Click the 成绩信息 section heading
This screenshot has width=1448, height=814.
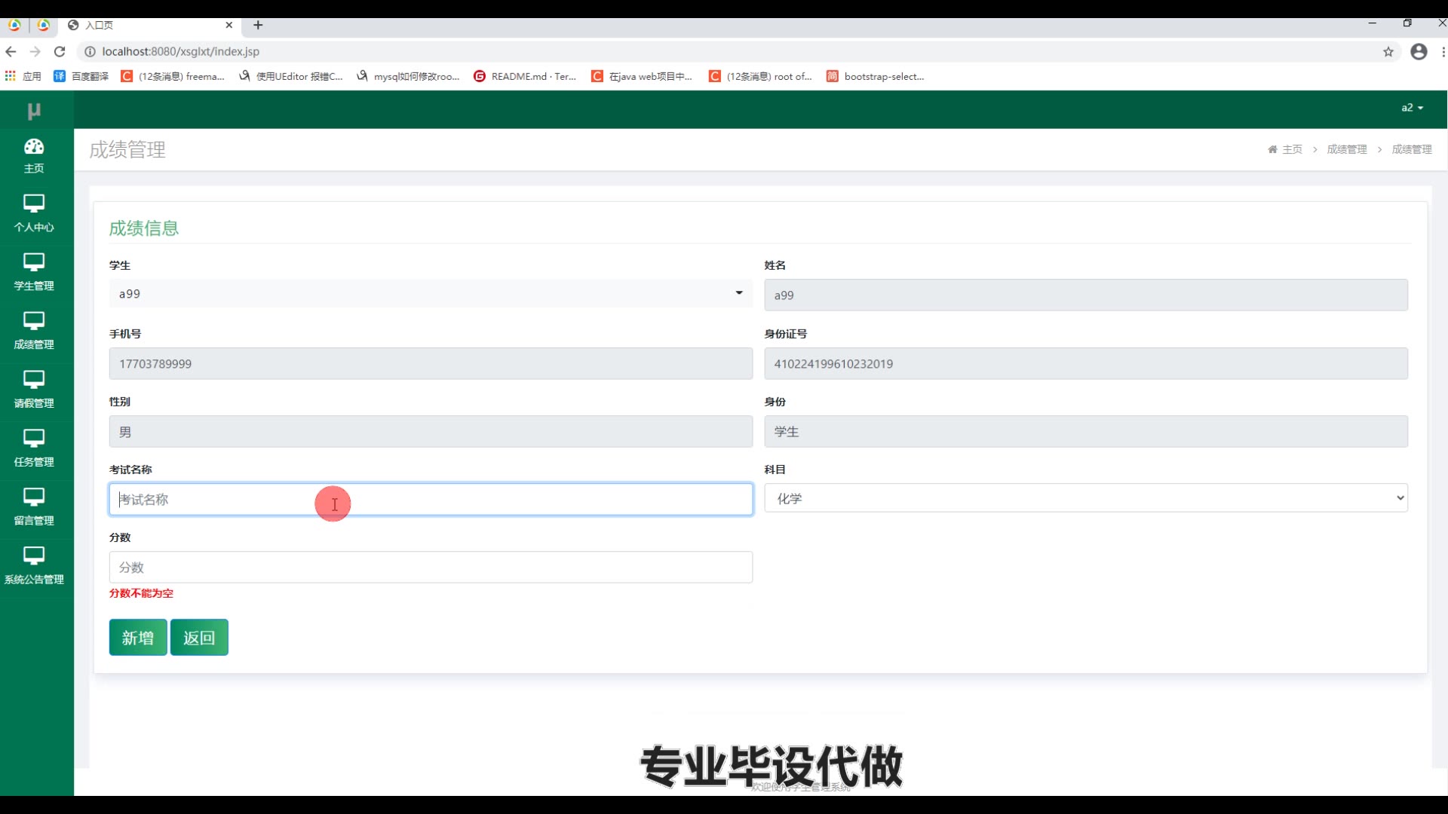[x=144, y=228]
